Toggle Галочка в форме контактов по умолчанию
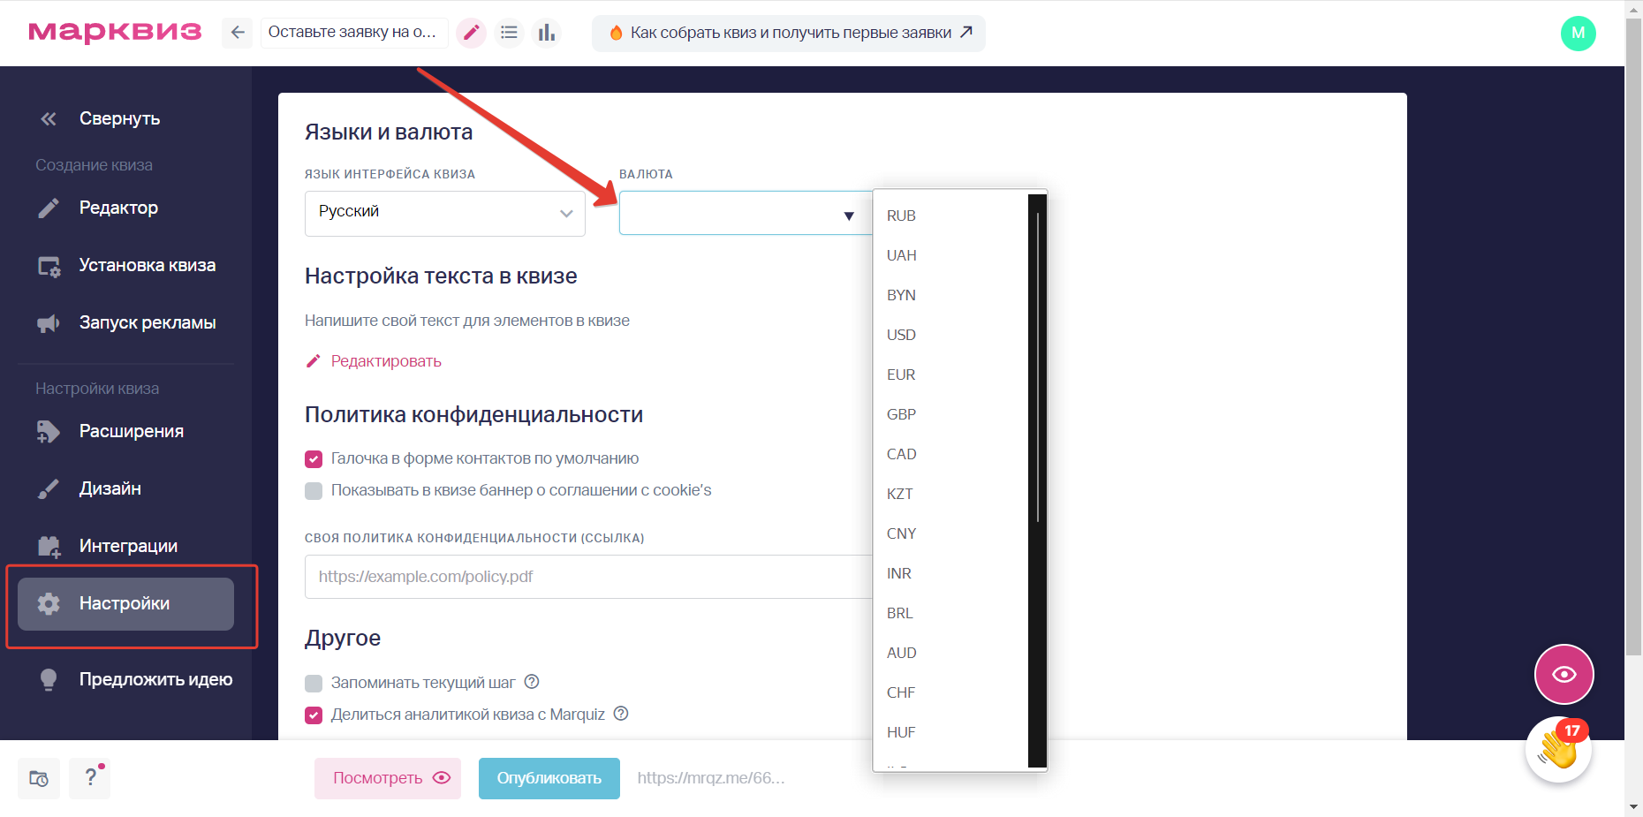Image resolution: width=1643 pixels, height=817 pixels. click(314, 459)
